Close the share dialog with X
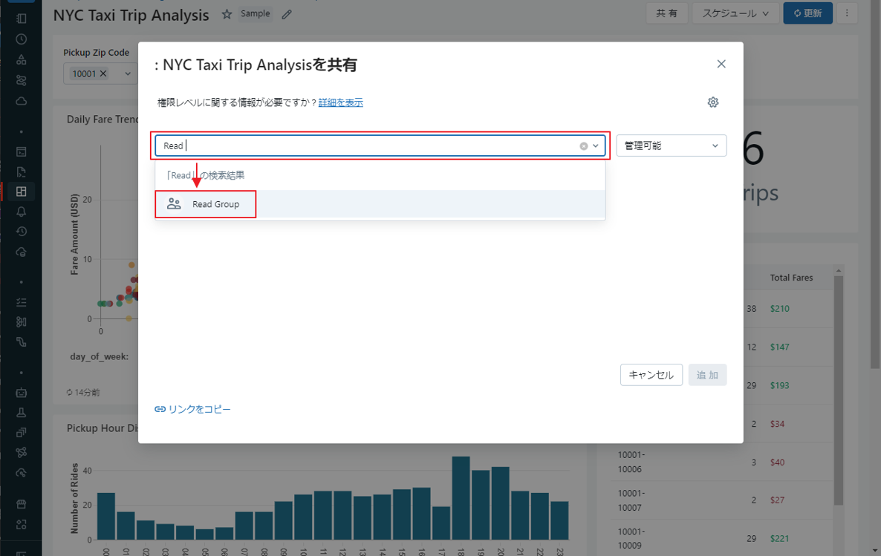881x556 pixels. pos(721,65)
